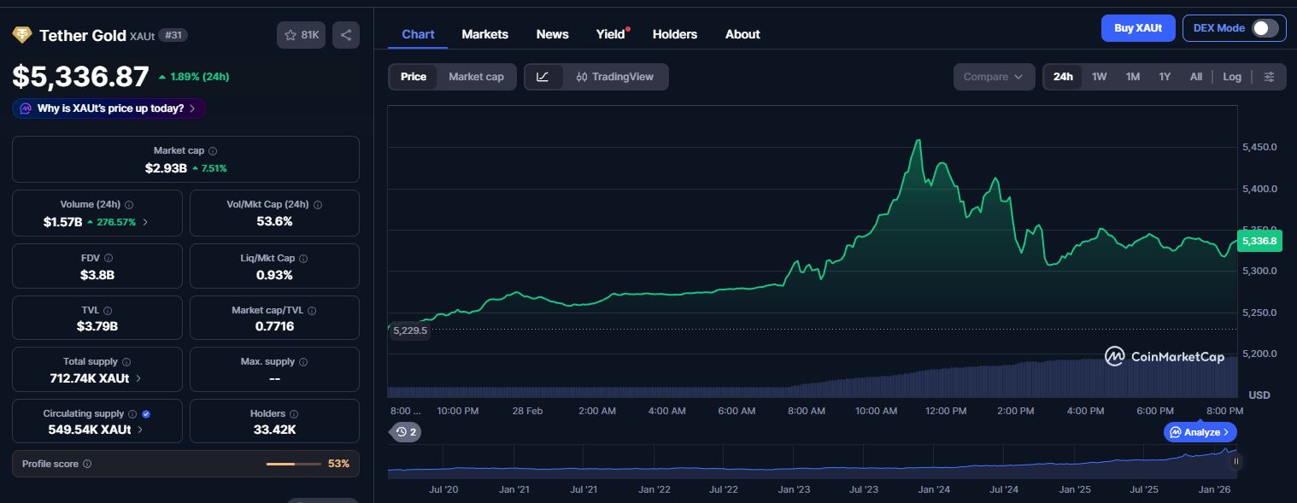Open chart settings sliders icon
Screen dimensions: 1297x503
(1269, 77)
